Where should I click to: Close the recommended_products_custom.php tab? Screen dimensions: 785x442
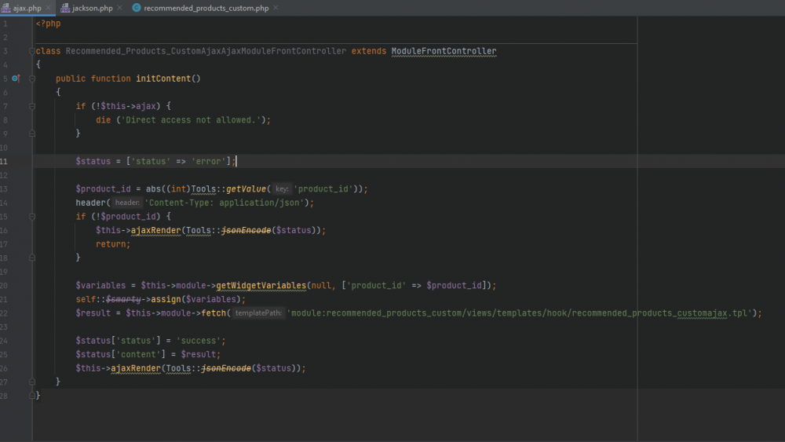click(x=276, y=8)
